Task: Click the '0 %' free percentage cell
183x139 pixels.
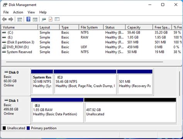Action: coord(176,47)
